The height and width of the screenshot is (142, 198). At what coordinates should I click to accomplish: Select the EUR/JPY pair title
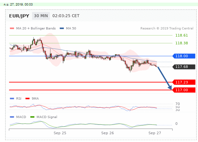click(x=19, y=16)
